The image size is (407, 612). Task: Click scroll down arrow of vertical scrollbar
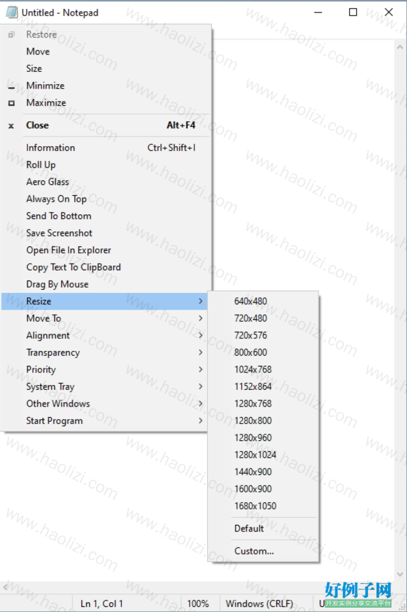click(400, 575)
